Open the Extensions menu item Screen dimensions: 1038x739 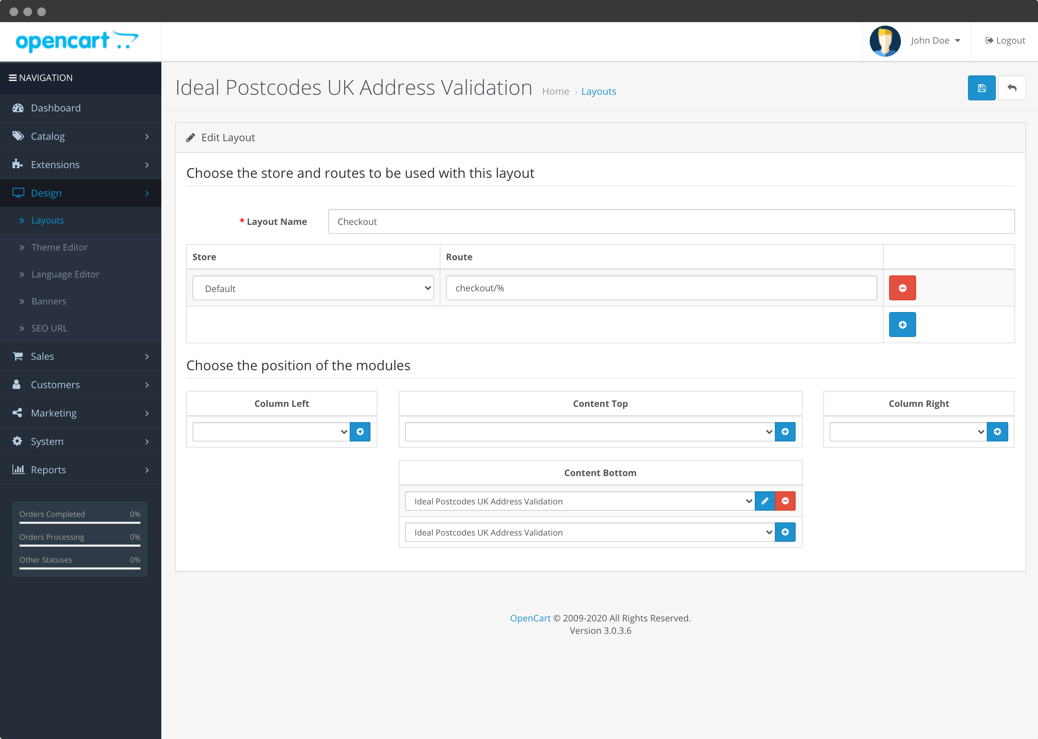[80, 164]
